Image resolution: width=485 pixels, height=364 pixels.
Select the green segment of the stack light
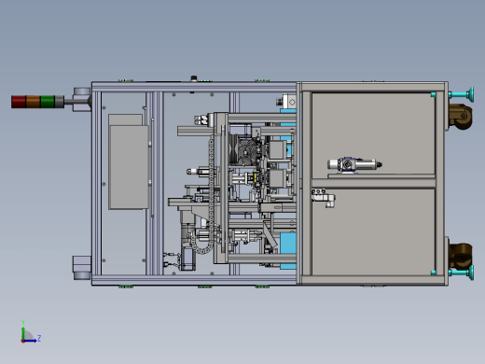click(48, 102)
